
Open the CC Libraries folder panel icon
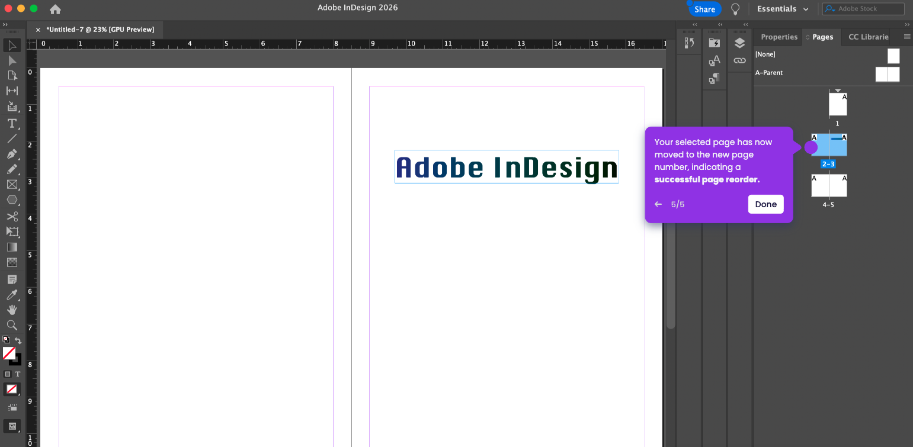point(715,43)
